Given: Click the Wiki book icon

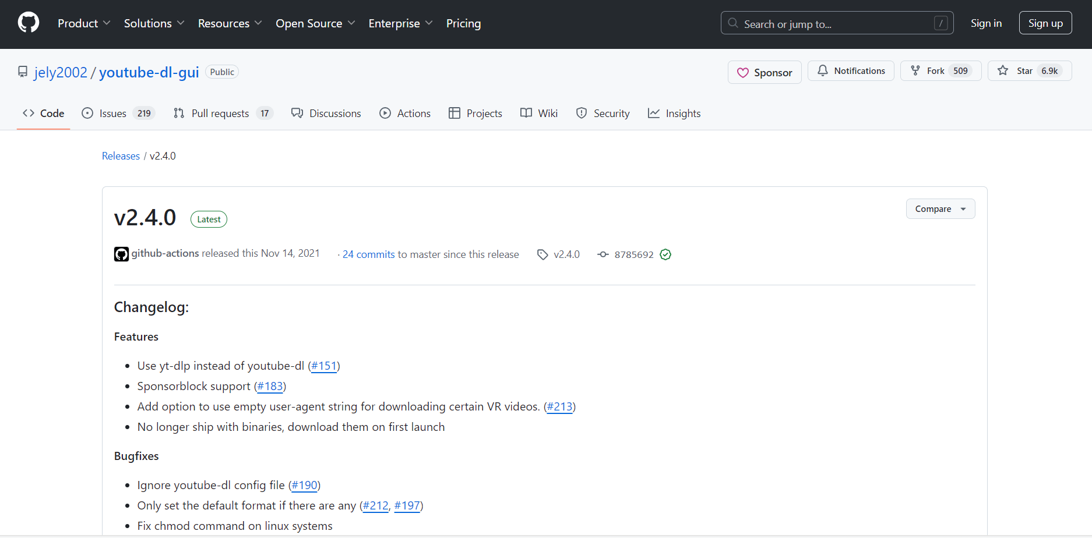Looking at the screenshot, I should pos(526,113).
